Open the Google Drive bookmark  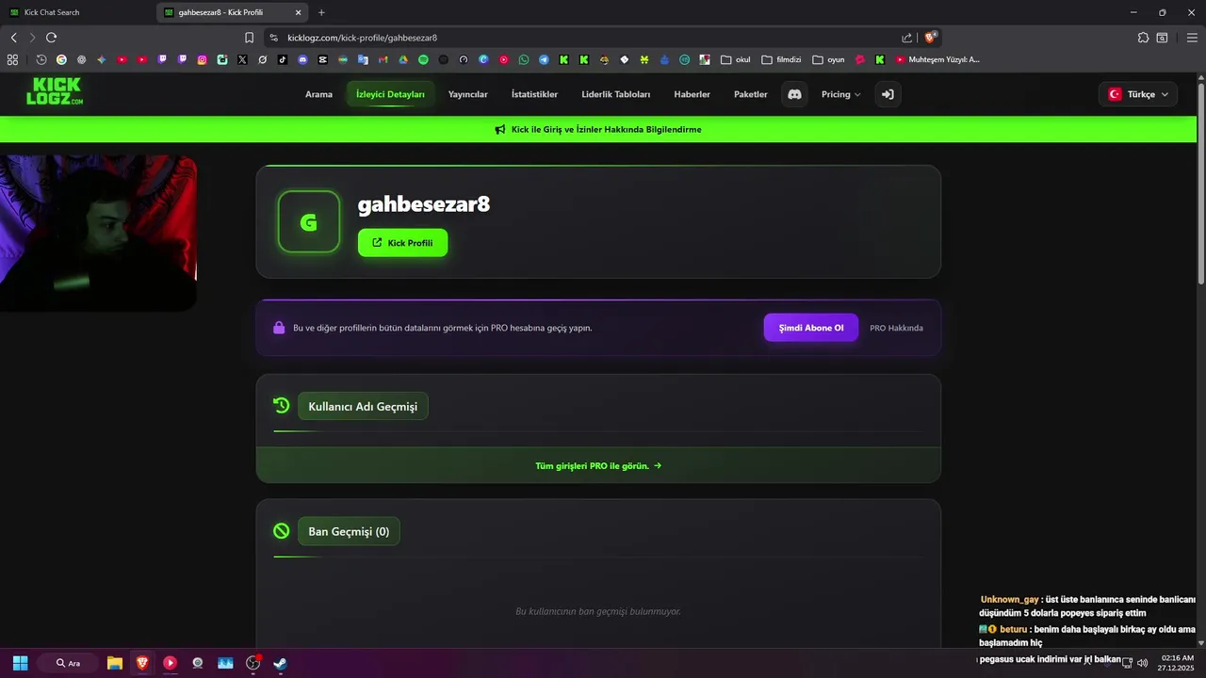403,59
